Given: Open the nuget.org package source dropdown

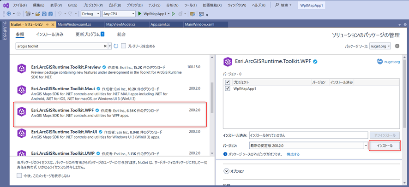Looking at the screenshot, I should click(x=380, y=46).
